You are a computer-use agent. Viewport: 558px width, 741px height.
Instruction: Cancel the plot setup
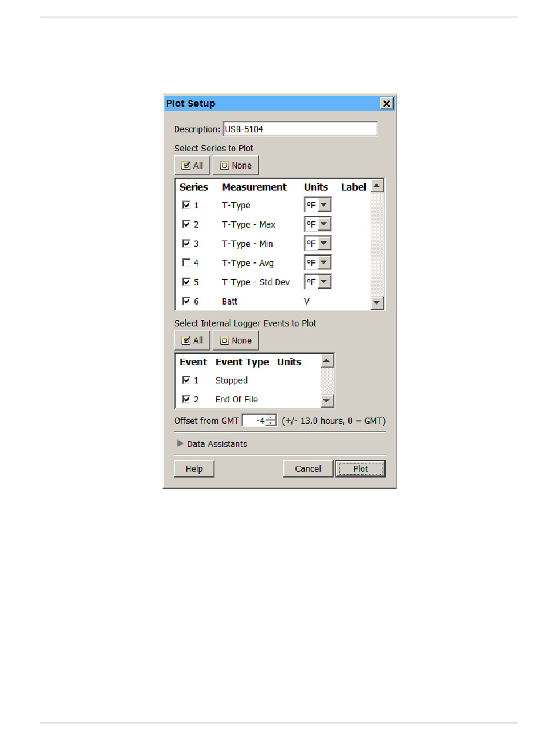[308, 469]
